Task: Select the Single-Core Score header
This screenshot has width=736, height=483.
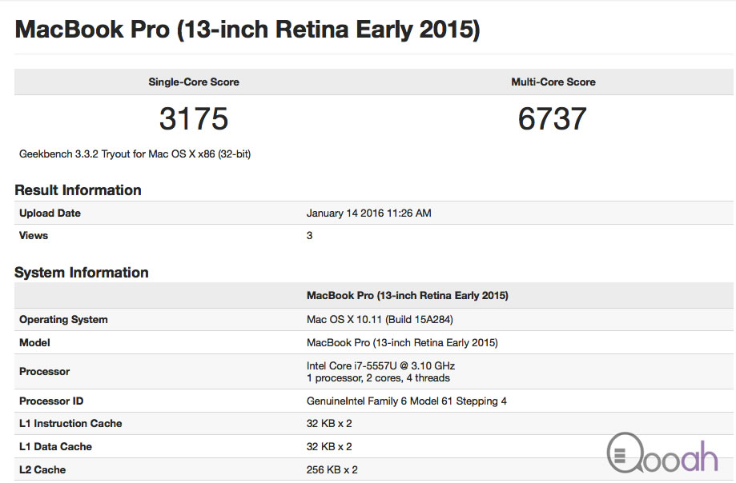Action: (x=194, y=82)
